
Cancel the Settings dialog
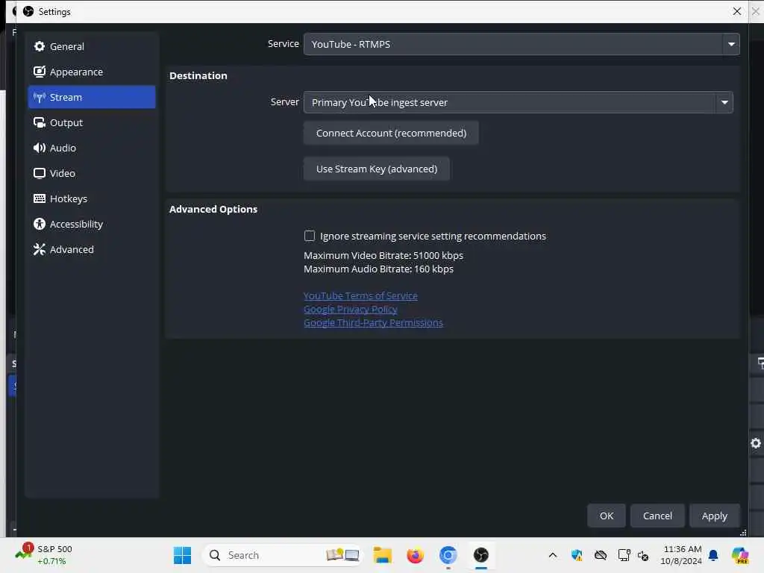657,516
